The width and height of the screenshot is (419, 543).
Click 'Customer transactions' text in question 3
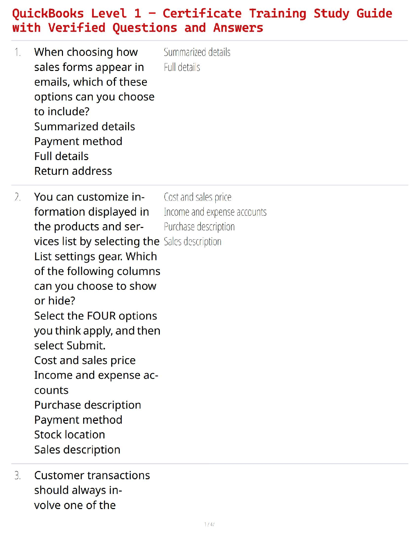click(x=92, y=475)
